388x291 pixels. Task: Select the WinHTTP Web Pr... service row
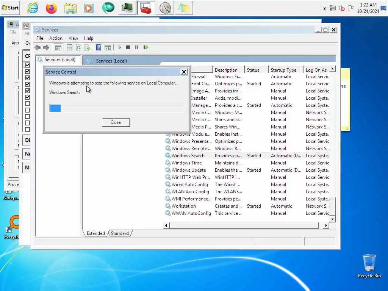(x=247, y=177)
